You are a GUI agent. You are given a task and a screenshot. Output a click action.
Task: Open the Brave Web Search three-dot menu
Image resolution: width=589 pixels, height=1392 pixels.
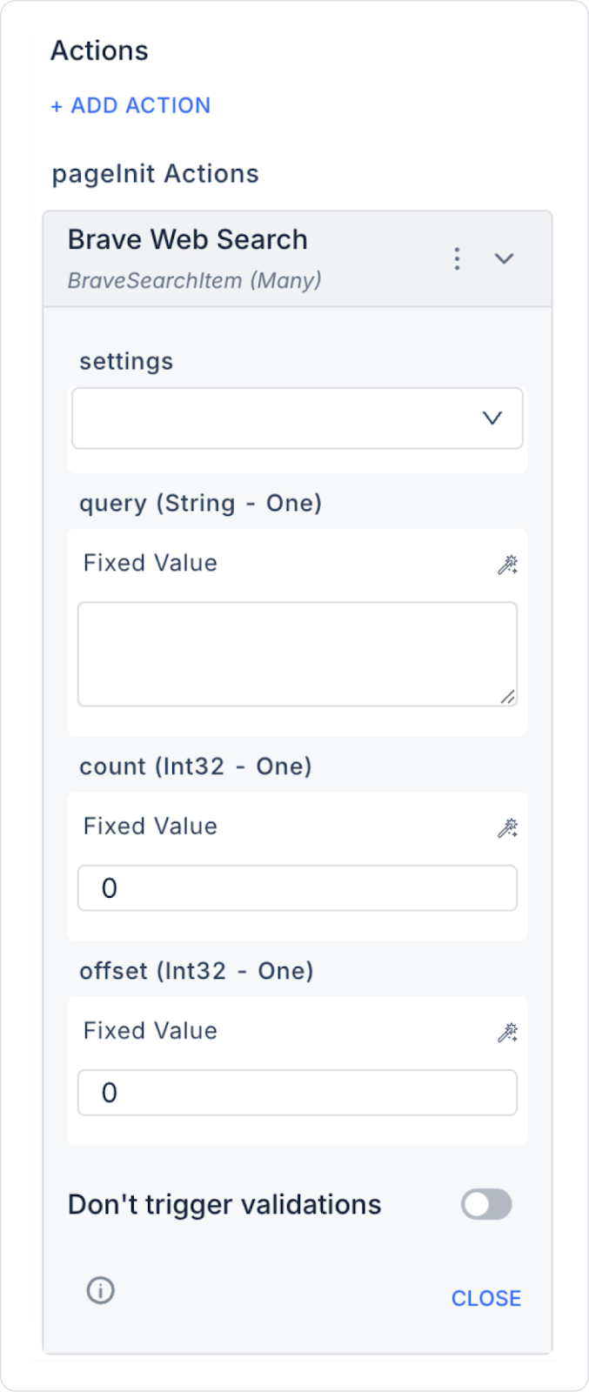(457, 258)
